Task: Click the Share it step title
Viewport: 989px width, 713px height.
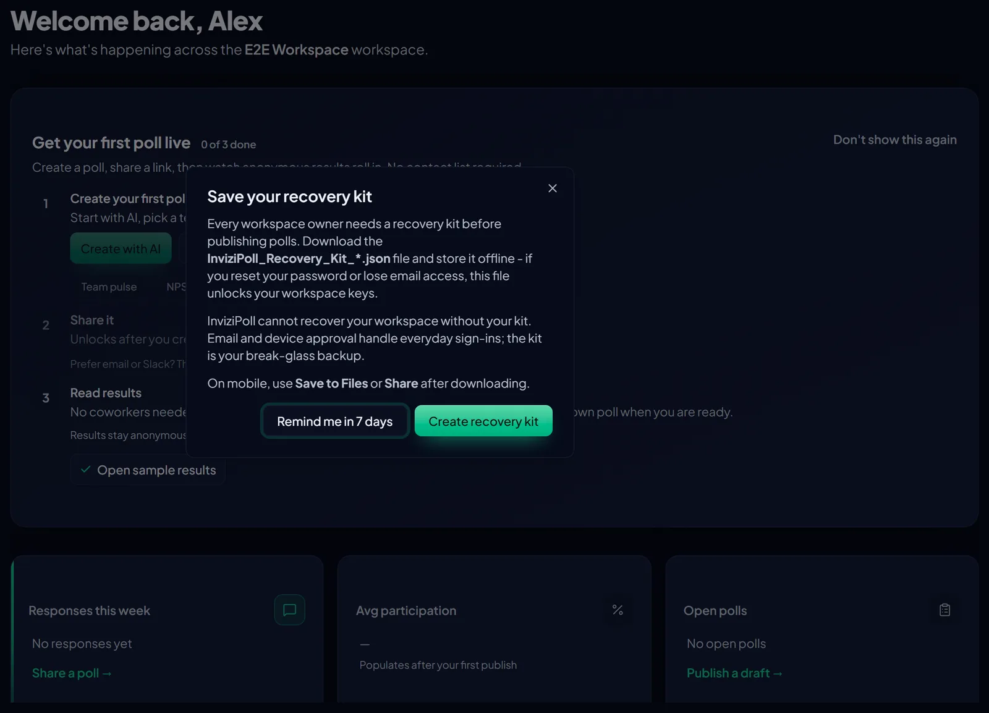Action: 92,320
